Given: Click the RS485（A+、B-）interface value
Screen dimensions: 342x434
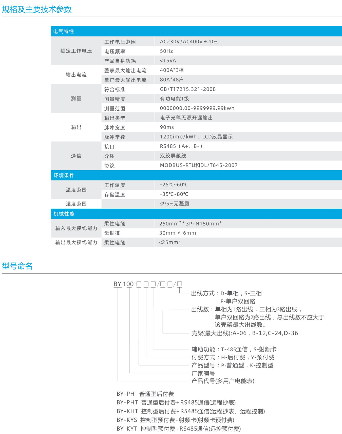Looking at the screenshot, I should coord(181,146).
